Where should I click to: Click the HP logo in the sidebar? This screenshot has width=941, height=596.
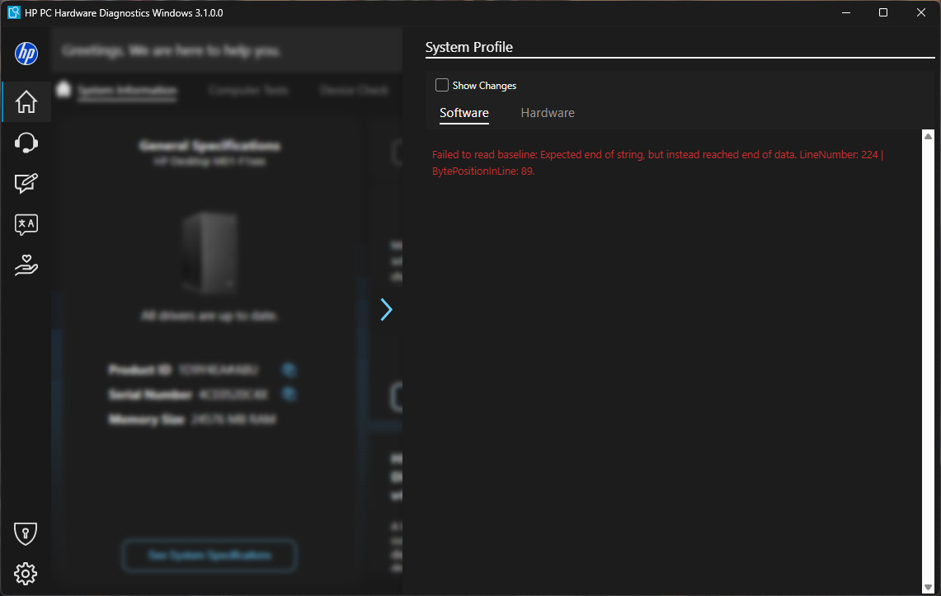[26, 54]
